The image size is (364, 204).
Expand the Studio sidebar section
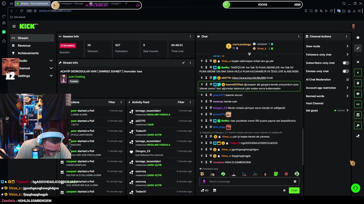[51, 61]
